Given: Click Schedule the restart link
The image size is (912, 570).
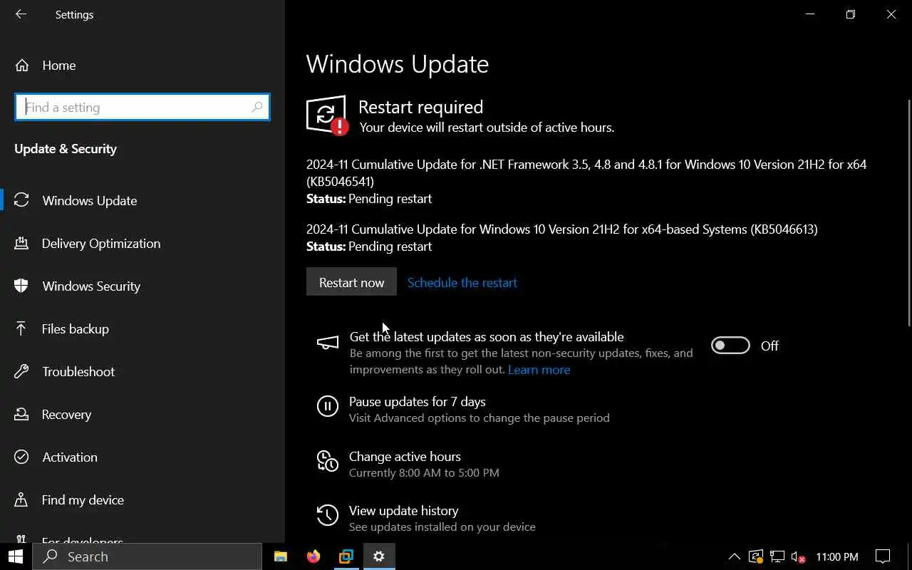Looking at the screenshot, I should click(462, 283).
